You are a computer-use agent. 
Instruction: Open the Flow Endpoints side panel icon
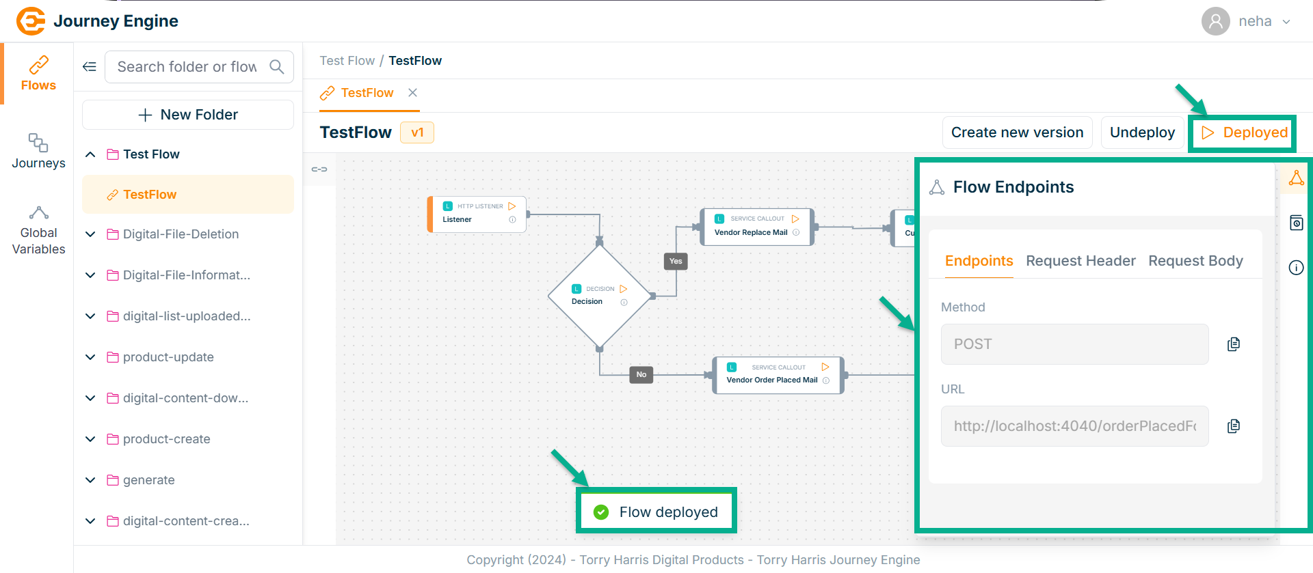click(1296, 179)
